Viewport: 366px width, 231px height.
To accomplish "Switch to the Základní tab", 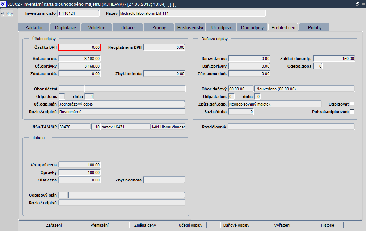I will point(34,27).
